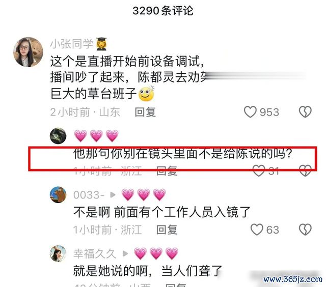
Task: Dislike 小张同学's comment via broken heart
Action: click(305, 112)
